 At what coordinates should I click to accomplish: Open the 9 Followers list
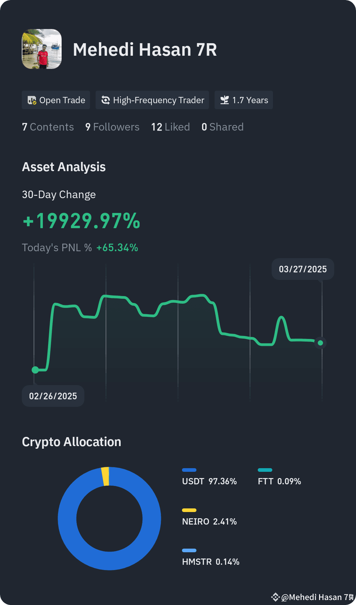click(112, 127)
